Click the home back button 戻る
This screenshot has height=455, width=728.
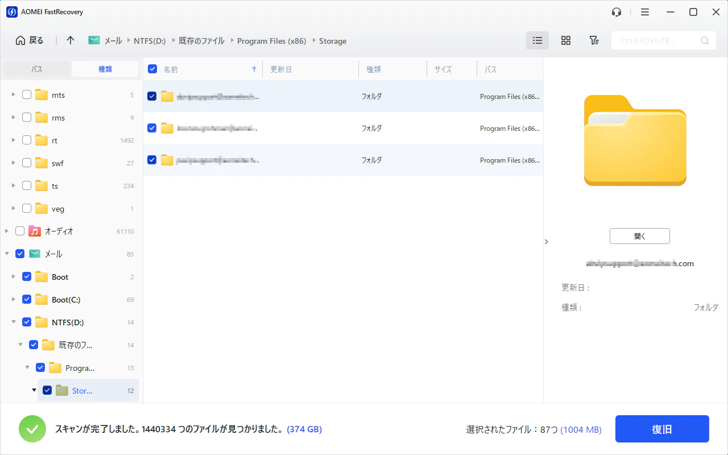click(30, 40)
